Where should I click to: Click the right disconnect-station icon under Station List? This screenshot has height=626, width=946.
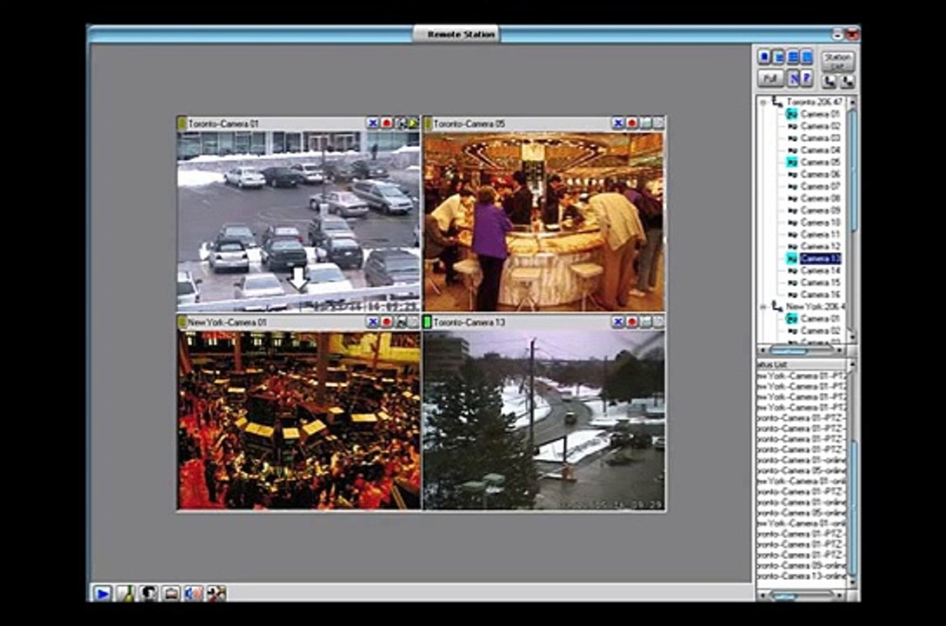847,81
